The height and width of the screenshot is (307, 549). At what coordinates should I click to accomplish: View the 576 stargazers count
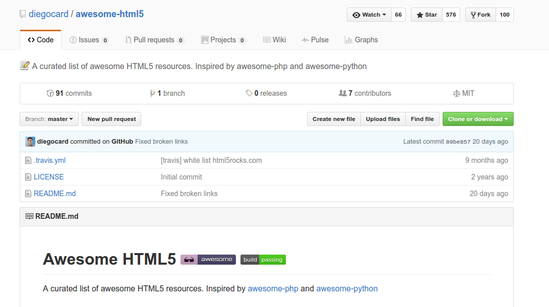451,15
